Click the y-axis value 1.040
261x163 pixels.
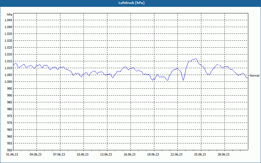(8, 27)
